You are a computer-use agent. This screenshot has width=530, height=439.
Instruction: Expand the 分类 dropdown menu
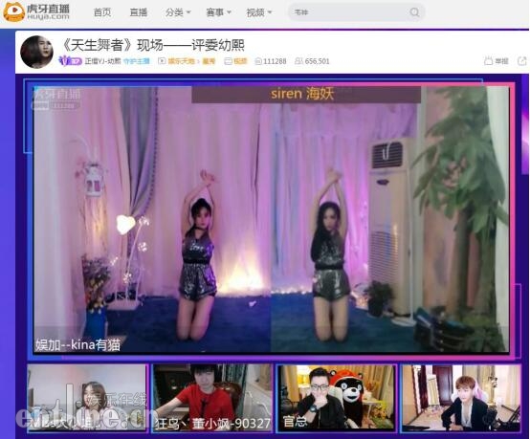tap(178, 12)
